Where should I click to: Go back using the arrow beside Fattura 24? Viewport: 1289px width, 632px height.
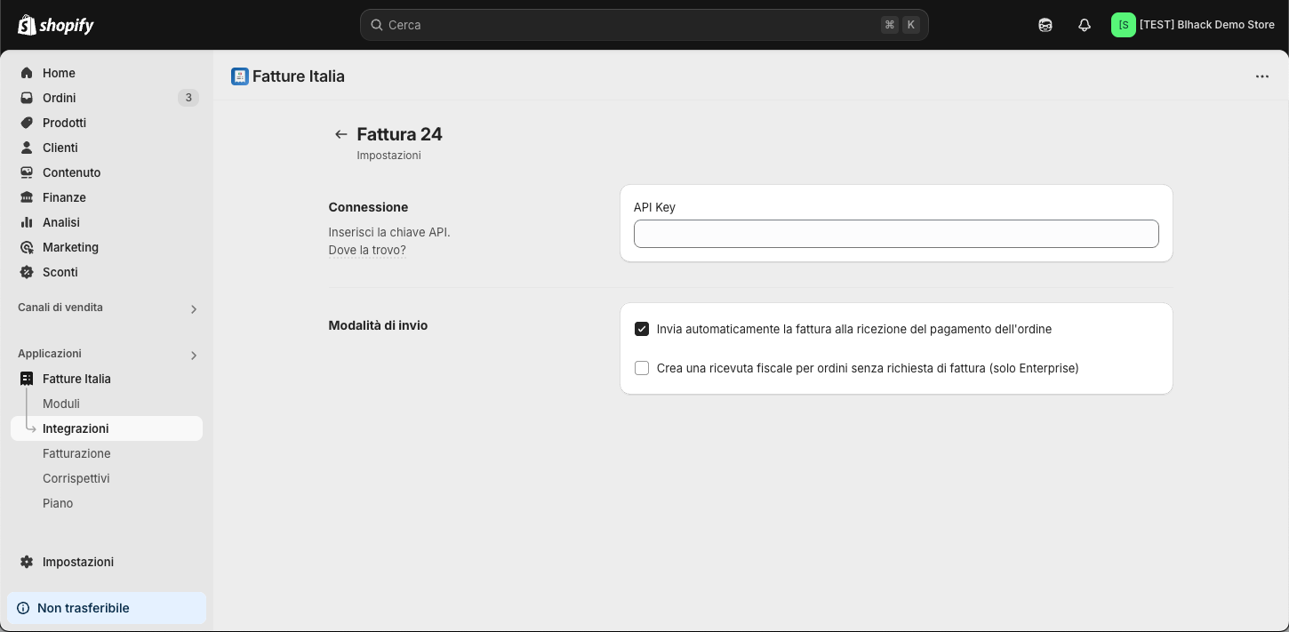(340, 134)
